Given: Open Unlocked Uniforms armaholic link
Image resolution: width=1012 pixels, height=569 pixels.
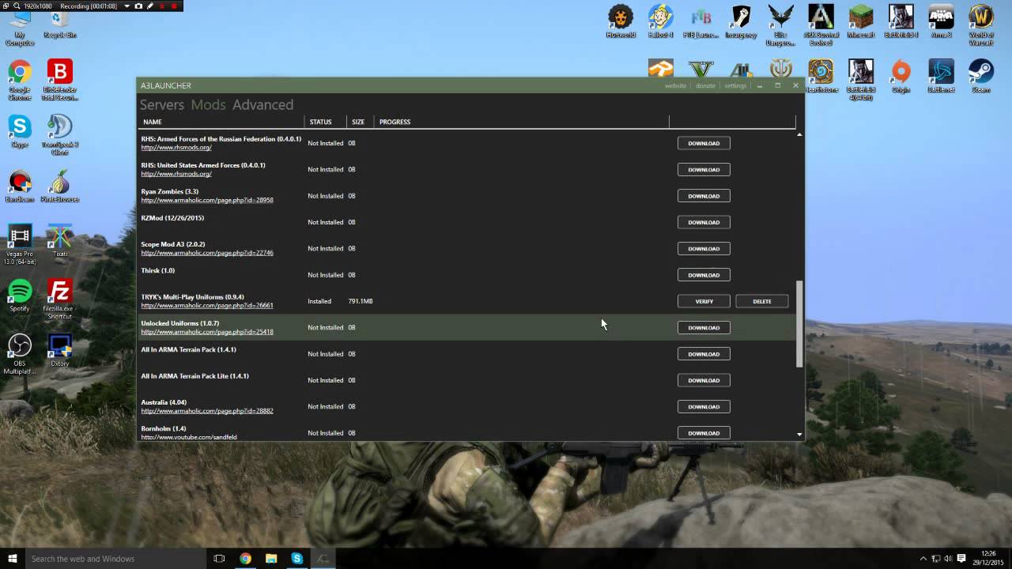Looking at the screenshot, I should coord(207,332).
